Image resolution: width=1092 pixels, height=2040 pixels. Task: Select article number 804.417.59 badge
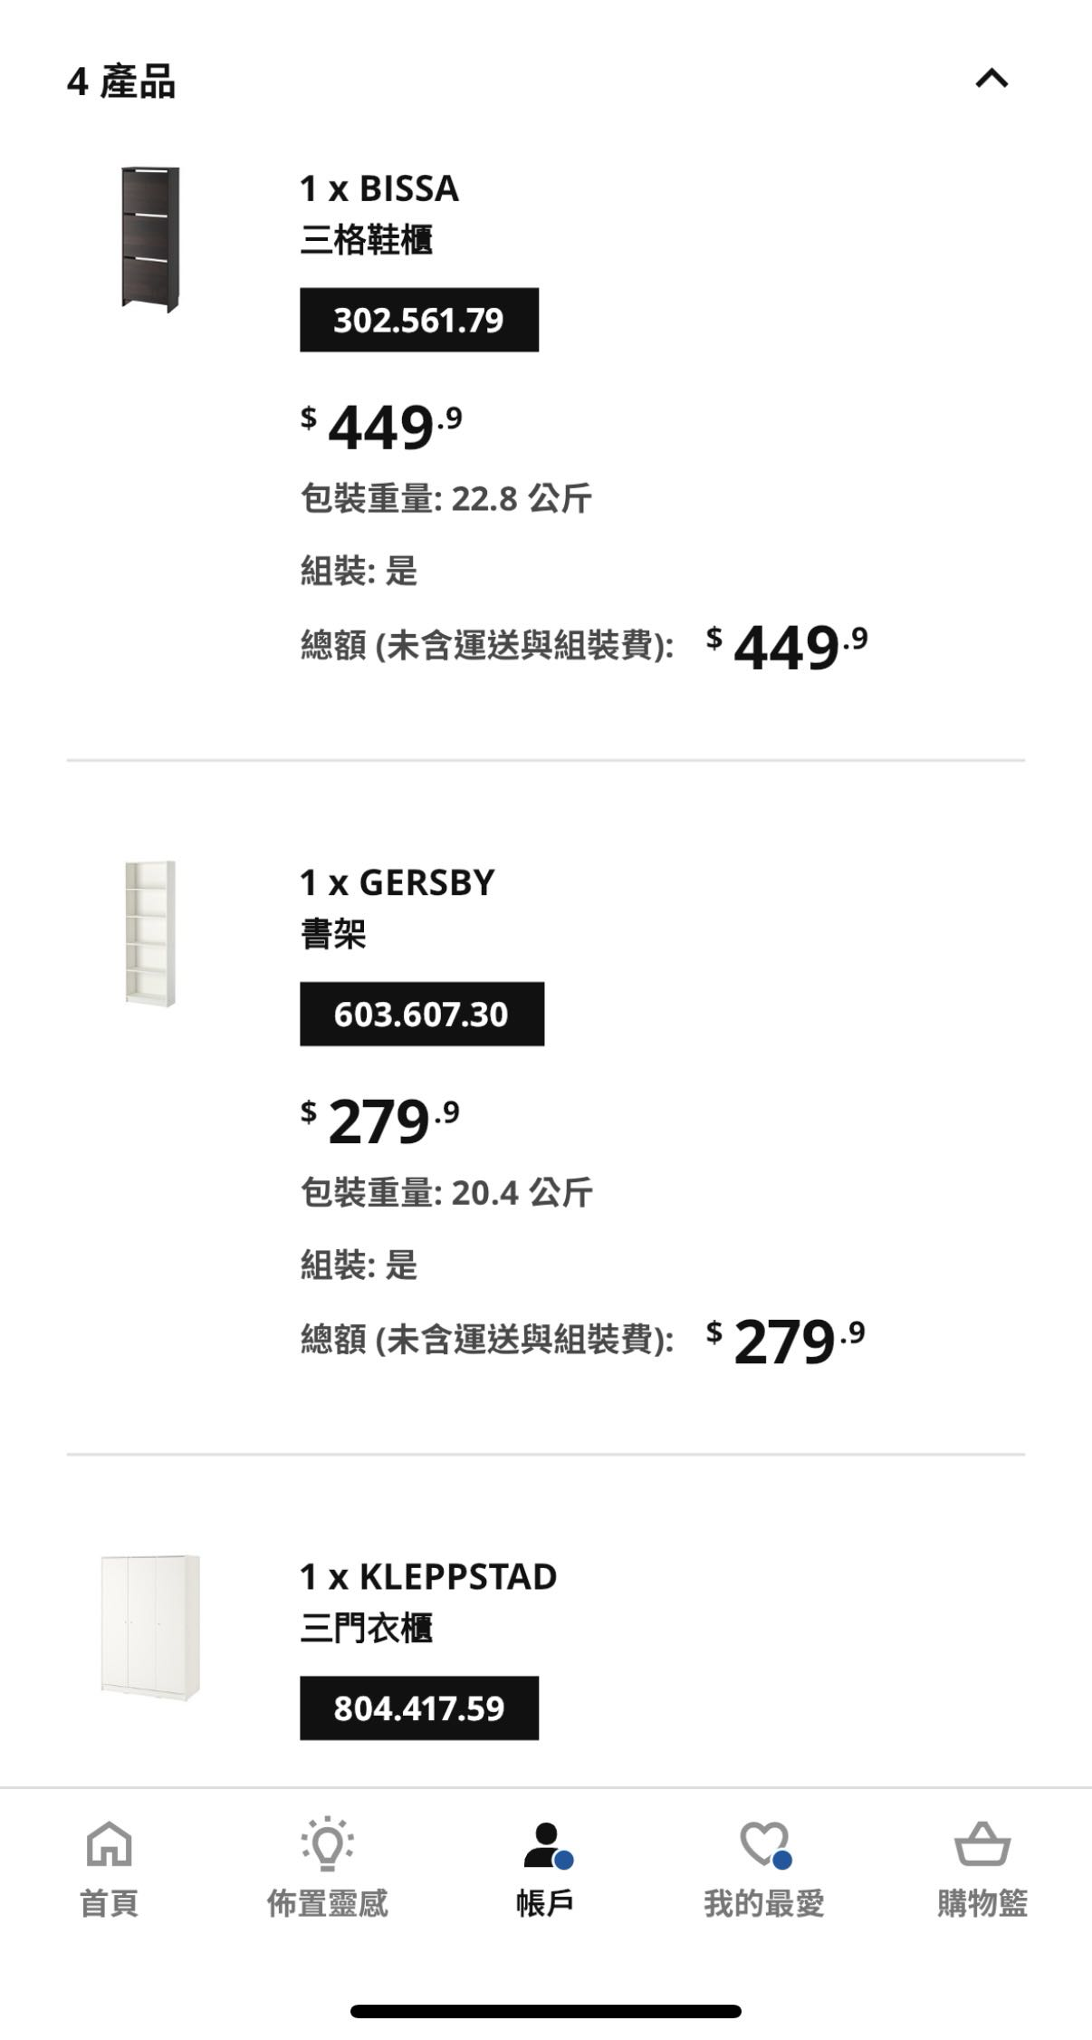(419, 1708)
